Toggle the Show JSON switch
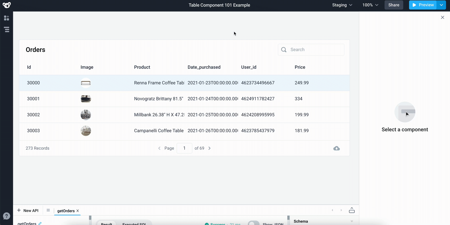The width and height of the screenshot is (450, 225). 253,223
